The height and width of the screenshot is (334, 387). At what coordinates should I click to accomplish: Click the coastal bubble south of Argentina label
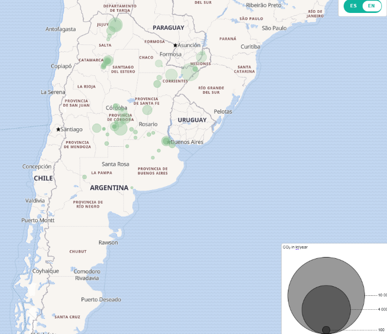(x=132, y=188)
